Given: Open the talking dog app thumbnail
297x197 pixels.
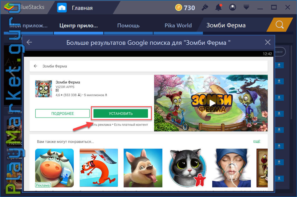Looking at the screenshot, I should pyautogui.click(x=143, y=168).
